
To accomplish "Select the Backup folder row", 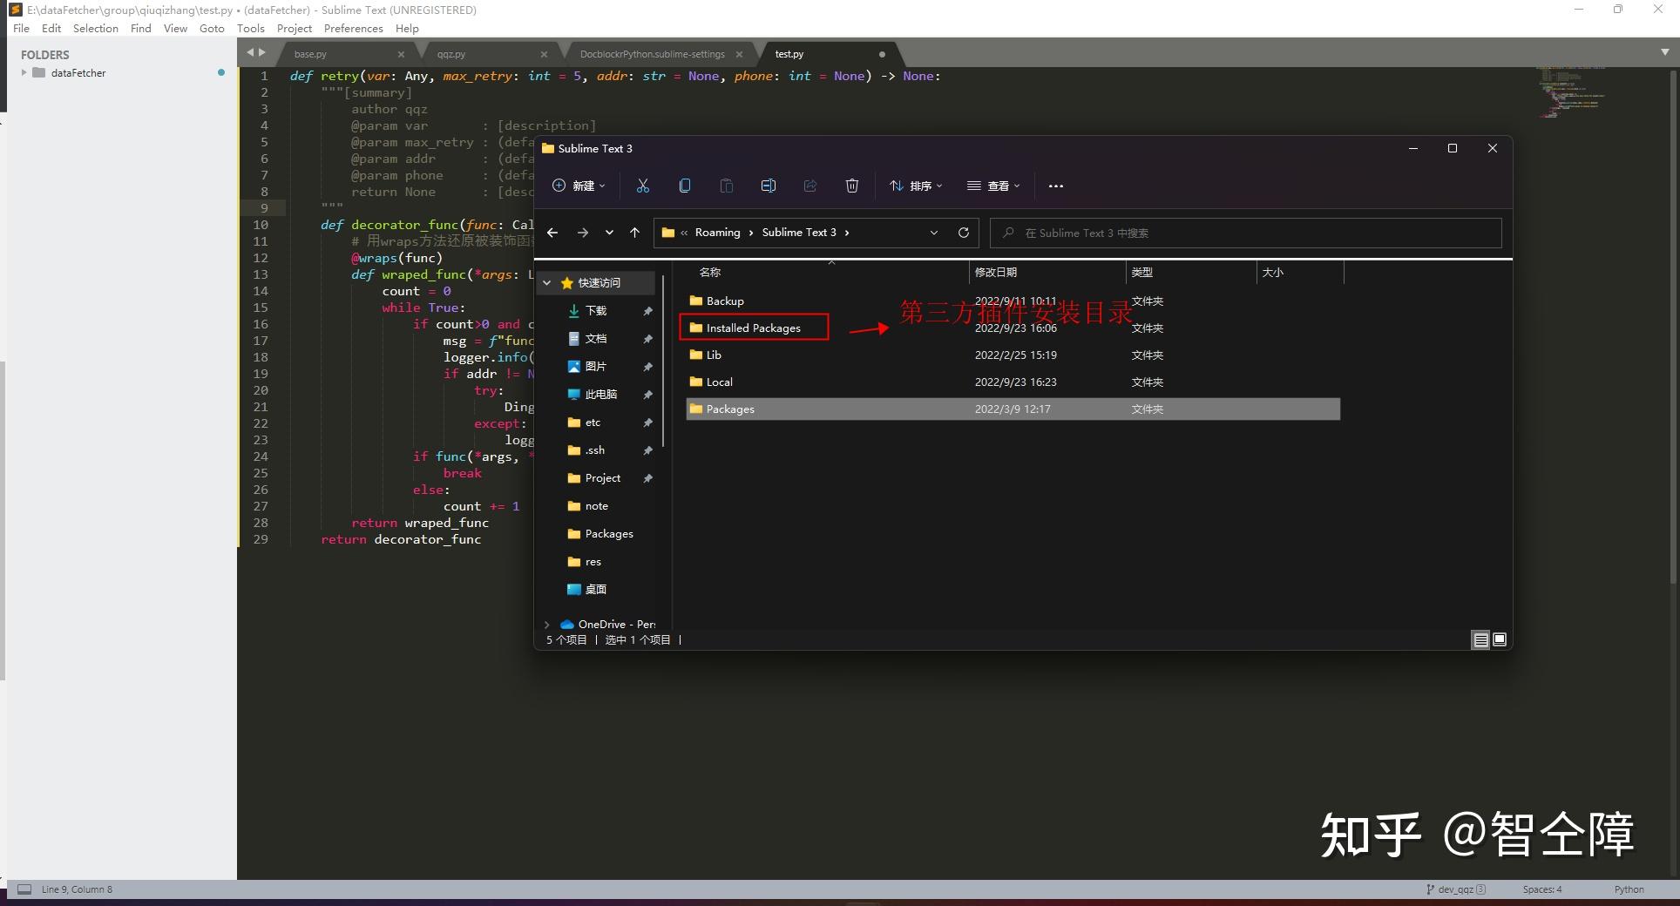I will pyautogui.click(x=1013, y=301).
